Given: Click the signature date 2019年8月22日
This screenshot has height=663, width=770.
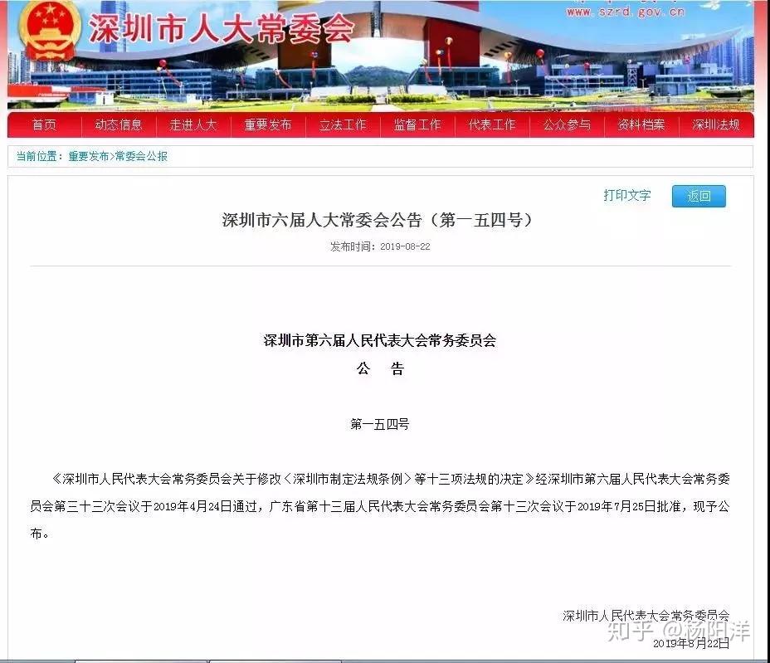Looking at the screenshot, I should tap(691, 643).
